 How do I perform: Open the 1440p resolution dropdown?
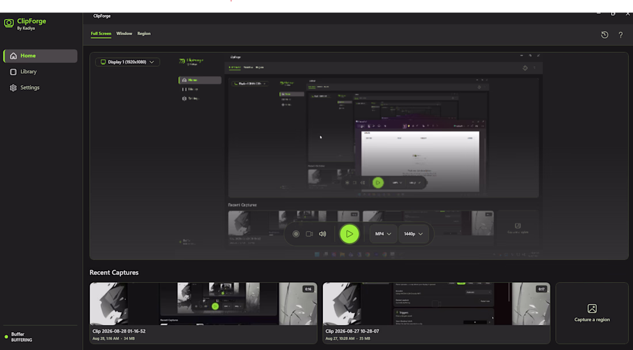pyautogui.click(x=413, y=234)
